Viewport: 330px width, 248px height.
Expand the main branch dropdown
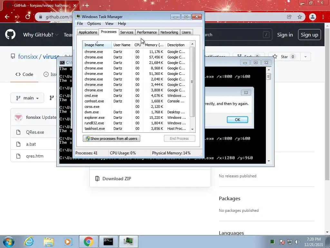(x=27, y=98)
